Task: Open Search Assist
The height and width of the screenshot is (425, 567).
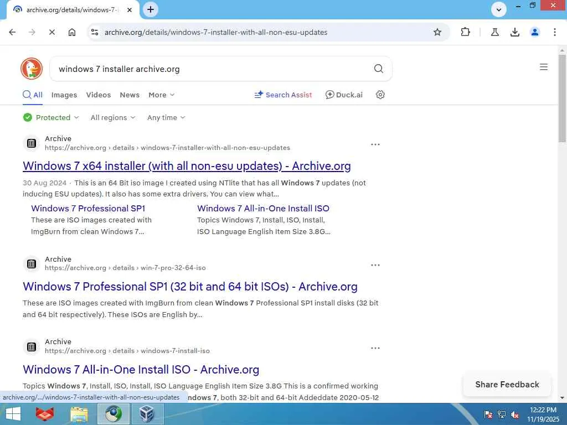Action: (x=283, y=95)
